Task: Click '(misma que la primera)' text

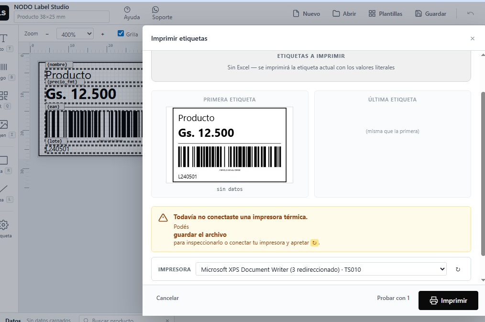Action: pyautogui.click(x=392, y=131)
